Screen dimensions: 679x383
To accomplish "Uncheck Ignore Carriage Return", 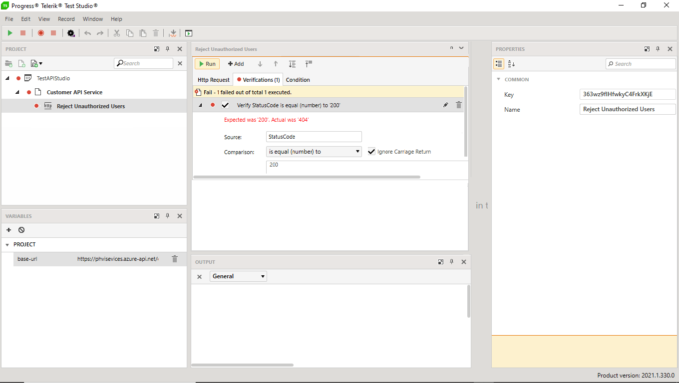I will [x=371, y=152].
